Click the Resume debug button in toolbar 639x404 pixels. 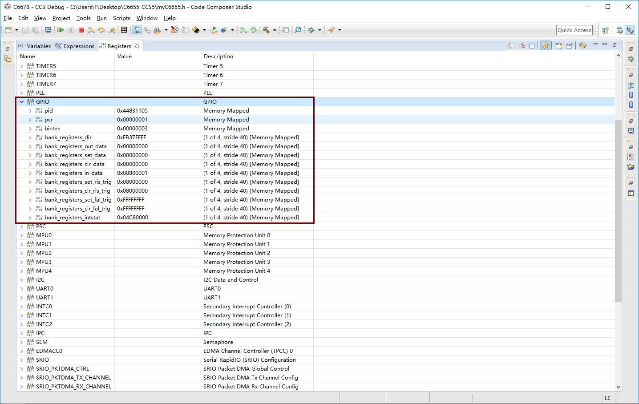[61, 30]
